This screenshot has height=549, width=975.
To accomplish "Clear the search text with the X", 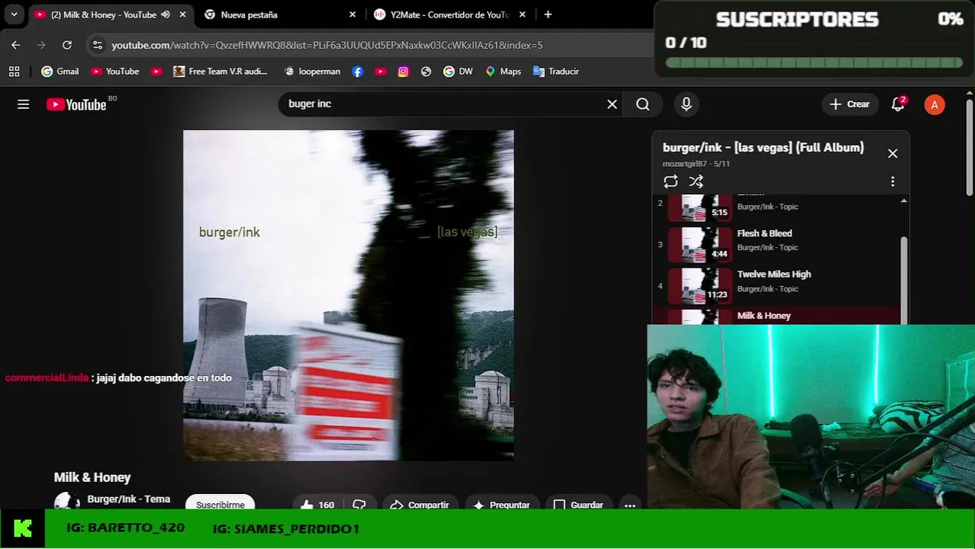I will coord(612,104).
